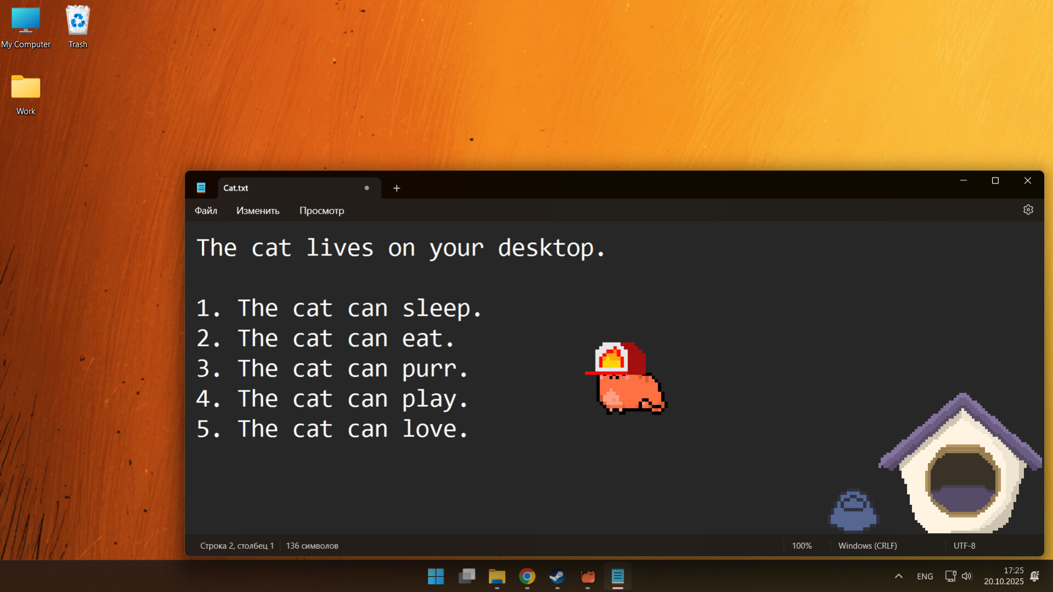Select the Work folder on desktop
The image size is (1053, 592).
coord(26,94)
